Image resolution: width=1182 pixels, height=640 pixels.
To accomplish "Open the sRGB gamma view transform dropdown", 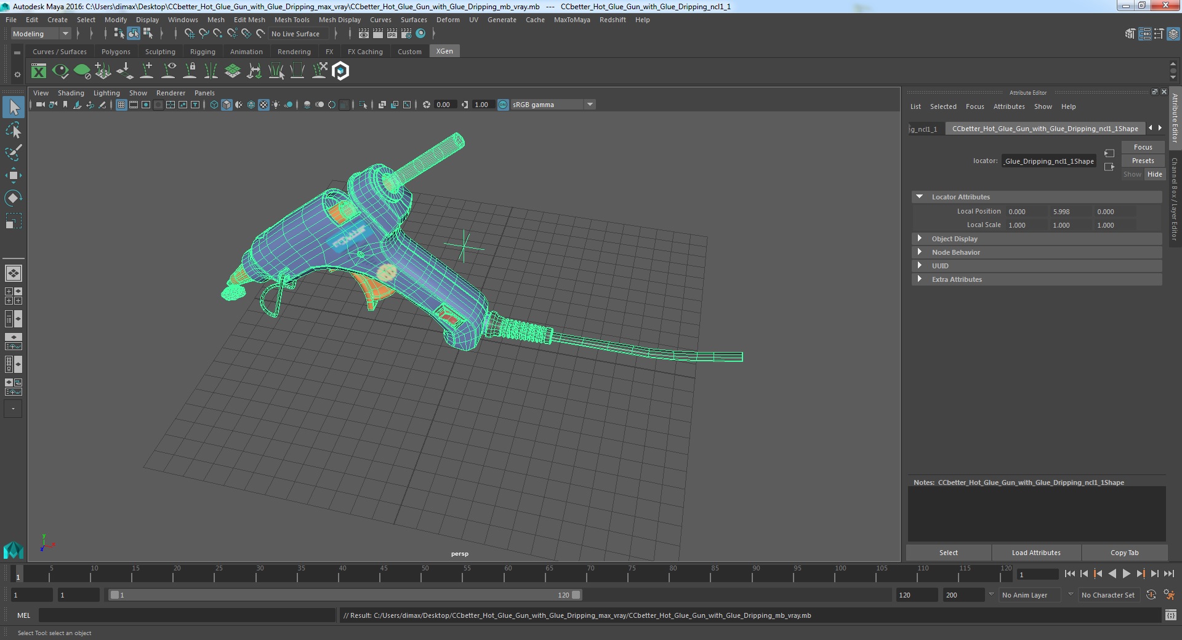I will point(553,105).
